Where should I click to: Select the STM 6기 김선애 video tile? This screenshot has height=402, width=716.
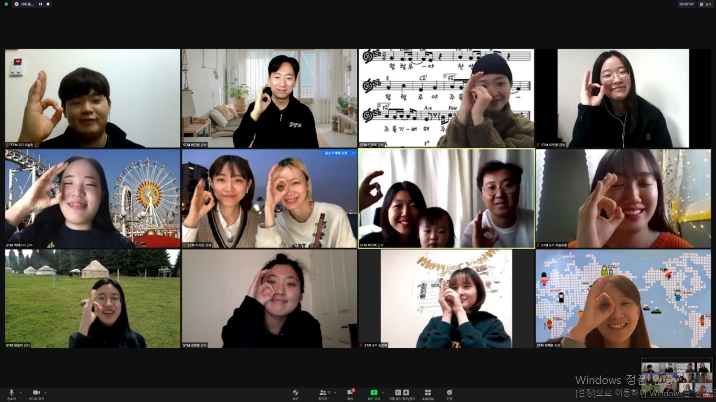tap(446, 299)
